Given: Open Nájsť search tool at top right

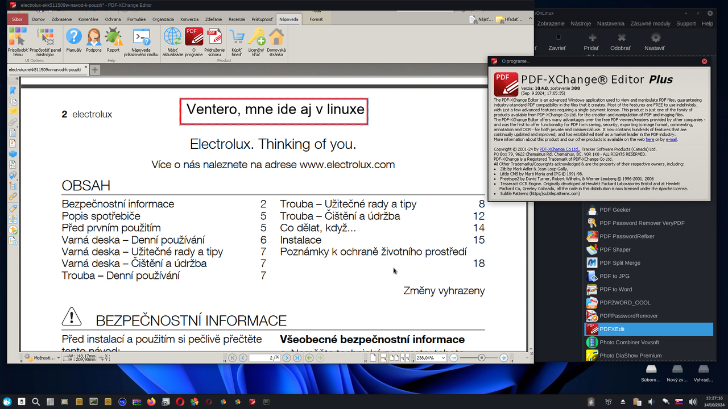Looking at the screenshot, I should [481, 19].
